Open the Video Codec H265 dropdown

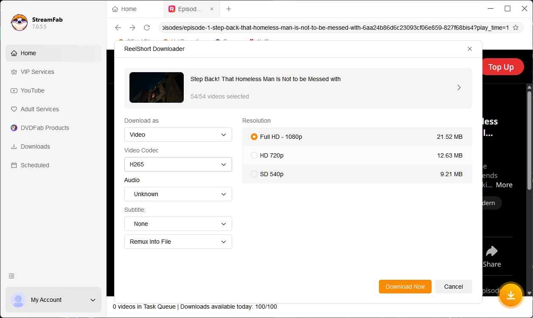178,164
